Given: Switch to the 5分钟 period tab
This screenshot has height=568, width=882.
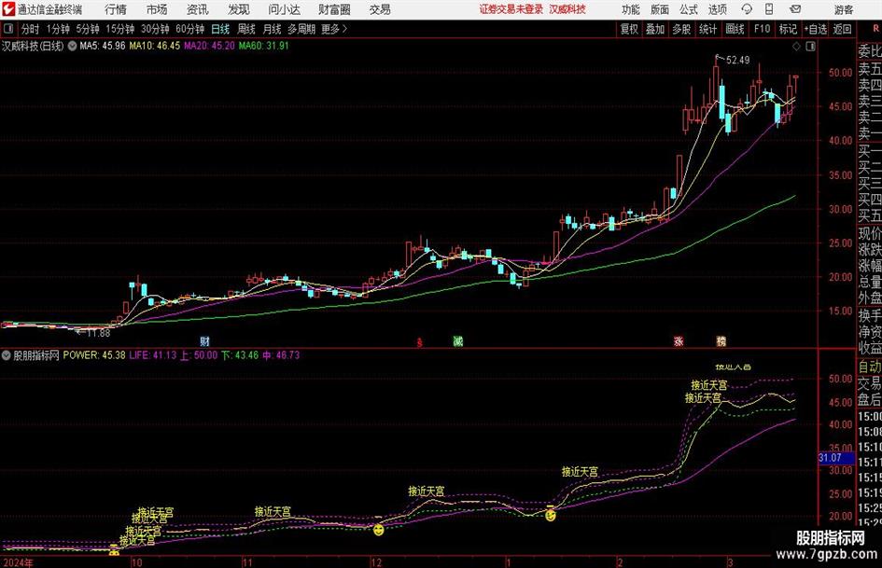Looking at the screenshot, I should click(x=88, y=29).
